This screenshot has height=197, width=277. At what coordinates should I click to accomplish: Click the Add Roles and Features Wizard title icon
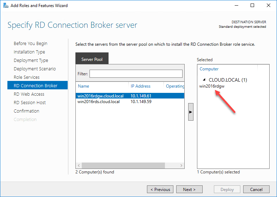pyautogui.click(x=6, y=6)
